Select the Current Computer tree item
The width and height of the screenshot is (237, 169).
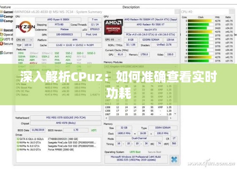pyautogui.click(x=6, y=12)
